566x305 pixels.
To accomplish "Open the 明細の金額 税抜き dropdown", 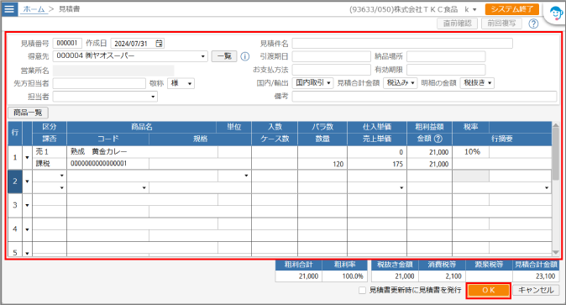I will (477, 83).
